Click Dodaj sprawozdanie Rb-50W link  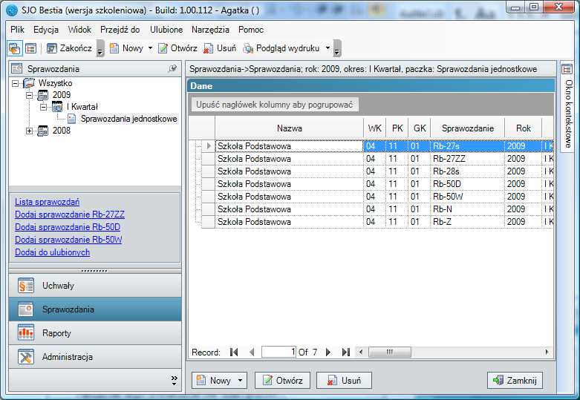coord(68,240)
